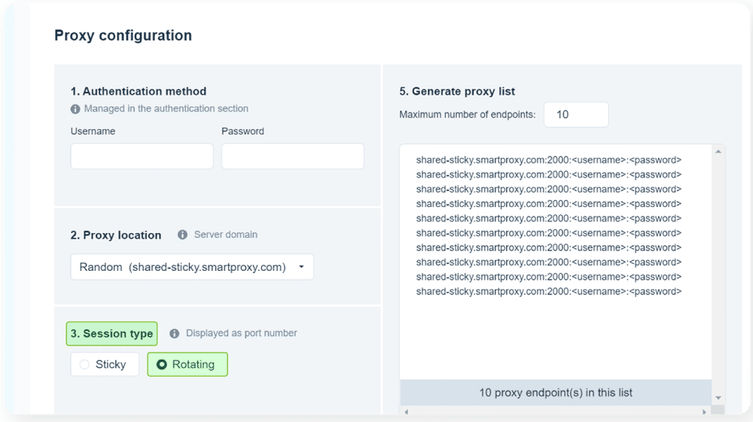Click the horizontal scroll left arrow
Viewport: 753px width, 422px height.
(407, 411)
